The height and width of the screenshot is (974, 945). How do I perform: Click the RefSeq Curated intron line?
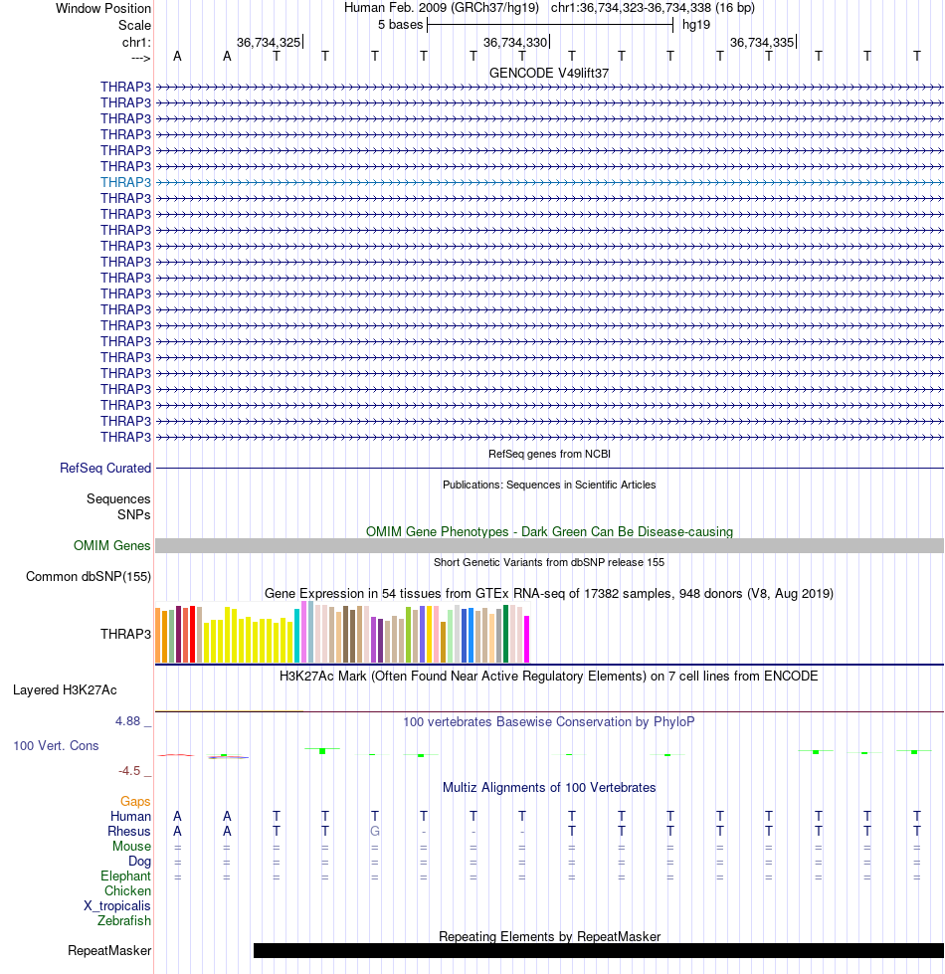(549, 469)
